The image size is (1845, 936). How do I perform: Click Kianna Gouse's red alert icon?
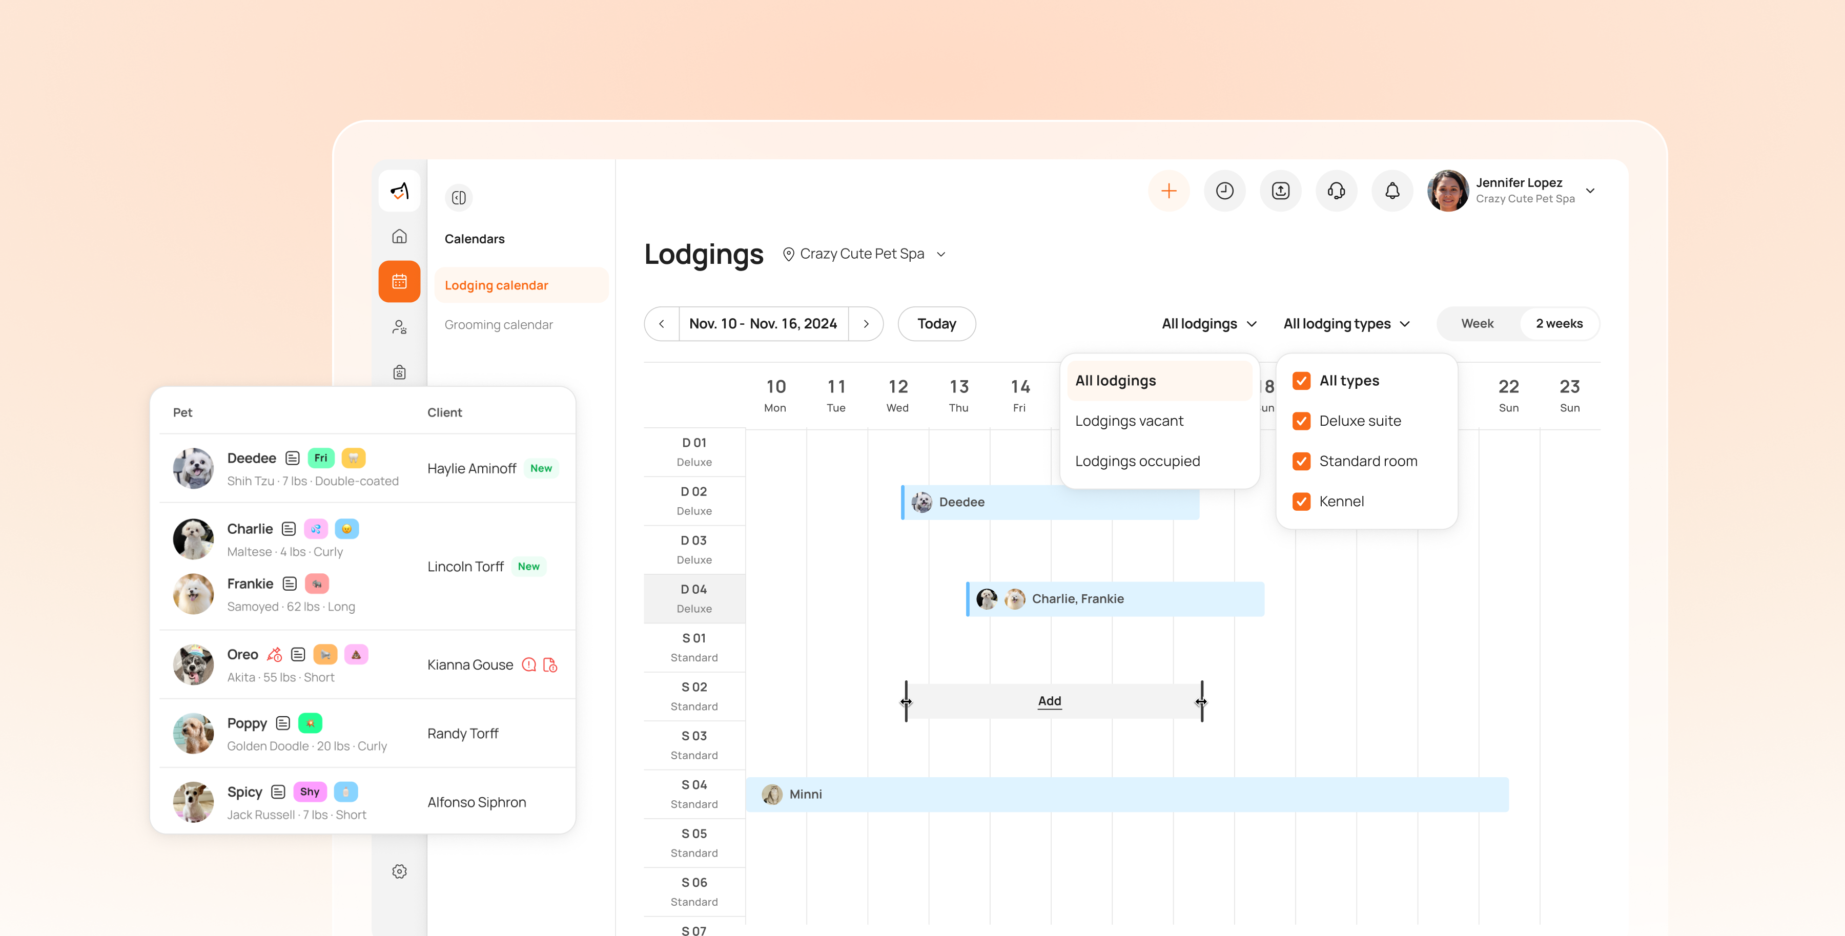(x=528, y=664)
